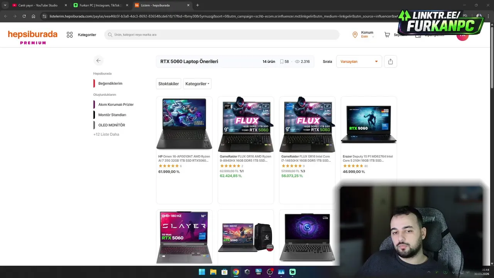Image resolution: width=494 pixels, height=278 pixels.
Task: Click the share list icon
Action: coord(390,61)
